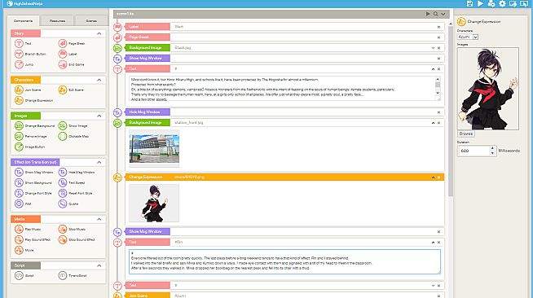
Task: Select the Change Background component
Action: [35, 126]
